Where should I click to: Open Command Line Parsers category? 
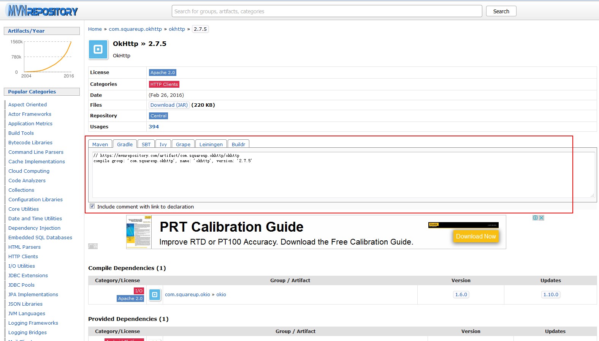36,152
